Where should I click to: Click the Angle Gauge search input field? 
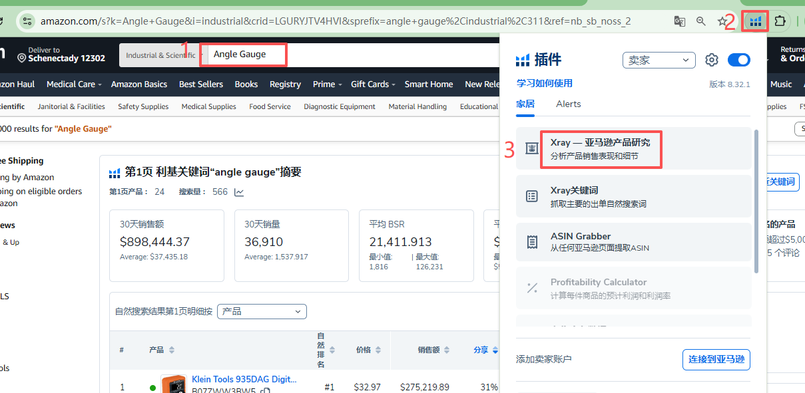[x=247, y=55]
